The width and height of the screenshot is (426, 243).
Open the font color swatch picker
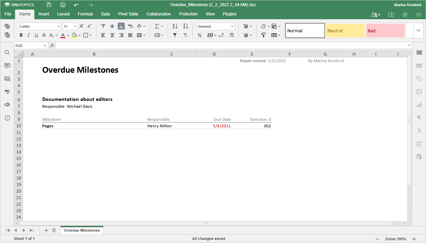(x=67, y=35)
